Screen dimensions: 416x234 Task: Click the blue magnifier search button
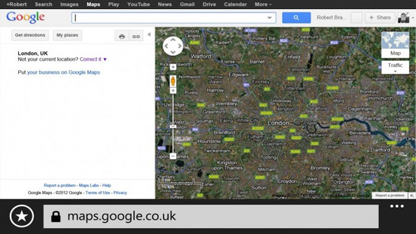pos(296,18)
